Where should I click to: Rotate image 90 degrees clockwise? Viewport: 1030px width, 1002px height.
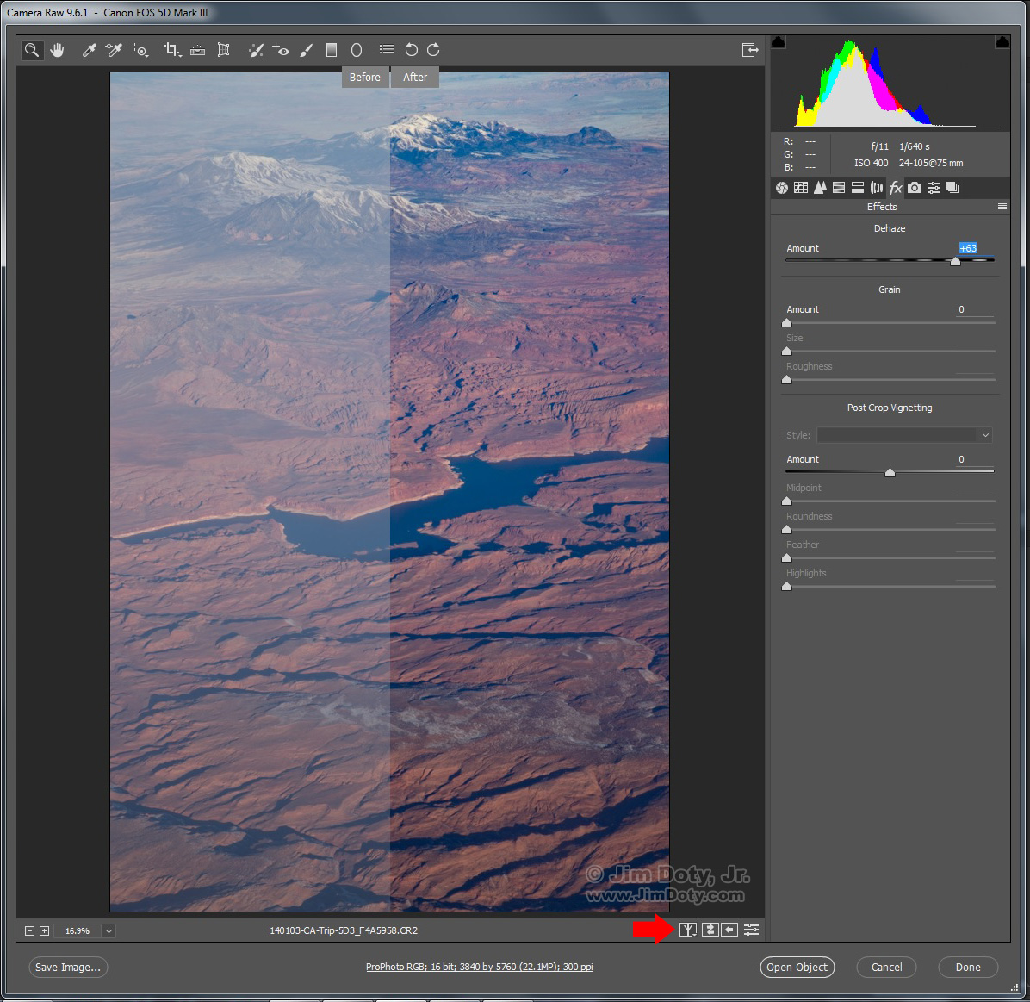coord(433,50)
